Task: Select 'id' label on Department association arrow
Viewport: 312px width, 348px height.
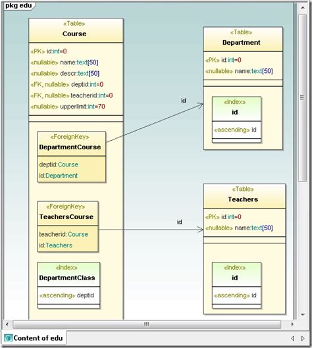Action: 184,101
